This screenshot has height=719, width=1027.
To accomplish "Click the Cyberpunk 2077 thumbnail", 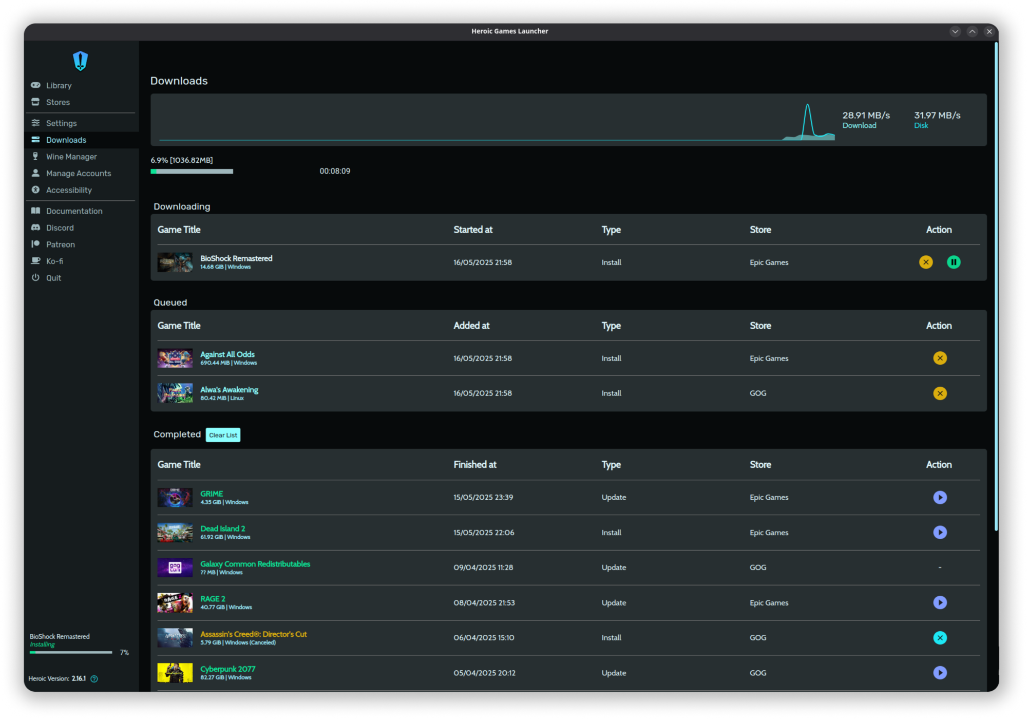I will click(175, 673).
